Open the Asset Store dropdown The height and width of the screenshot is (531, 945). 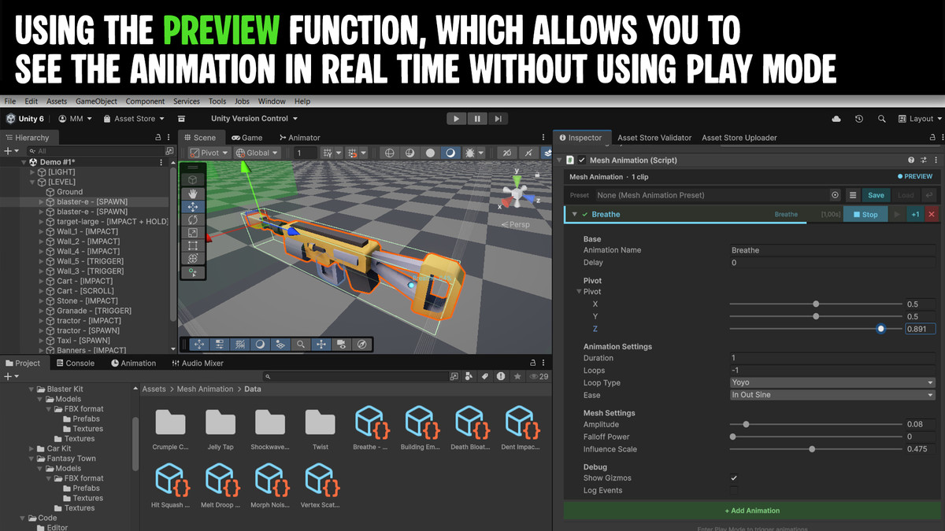[x=133, y=119]
